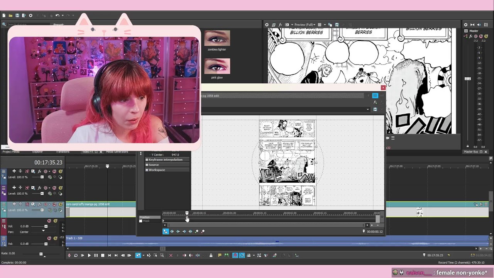Open Track Motion on video track 8
Viewport: 494px width, 278px height.
pyautogui.click(x=33, y=188)
